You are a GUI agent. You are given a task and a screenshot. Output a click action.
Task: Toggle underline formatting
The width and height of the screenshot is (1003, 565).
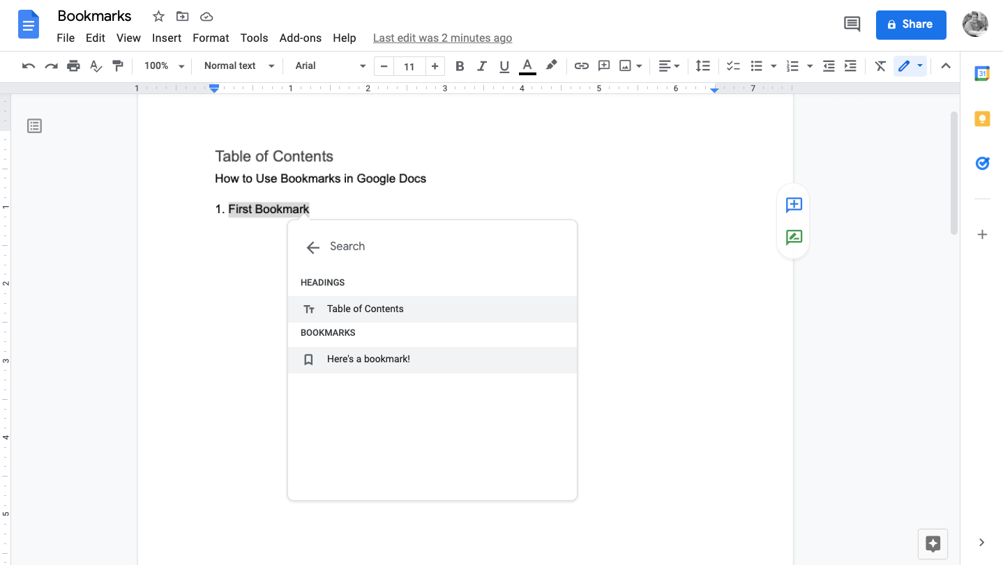pyautogui.click(x=504, y=65)
